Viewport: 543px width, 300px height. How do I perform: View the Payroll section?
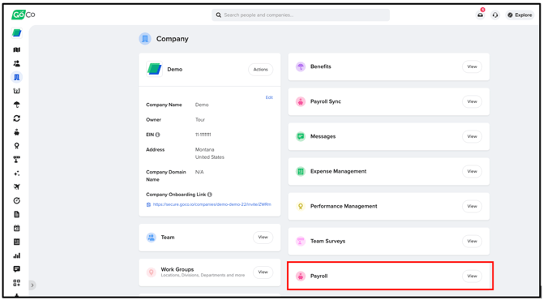click(472, 276)
